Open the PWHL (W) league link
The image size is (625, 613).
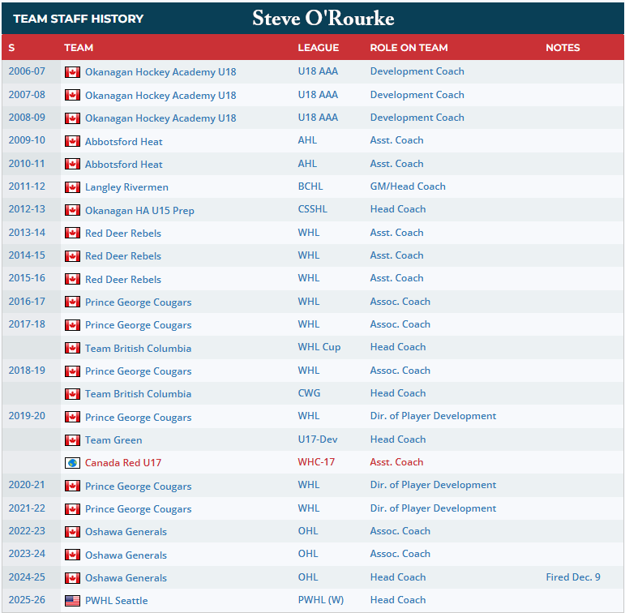[x=321, y=600]
